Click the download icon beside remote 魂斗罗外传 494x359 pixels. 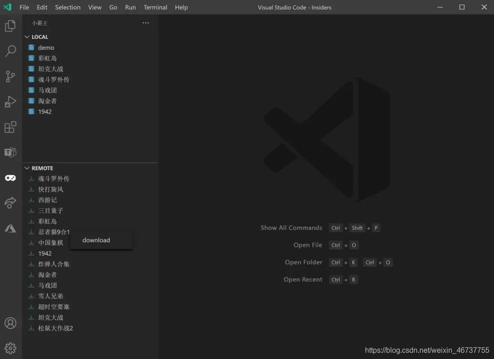click(x=31, y=178)
